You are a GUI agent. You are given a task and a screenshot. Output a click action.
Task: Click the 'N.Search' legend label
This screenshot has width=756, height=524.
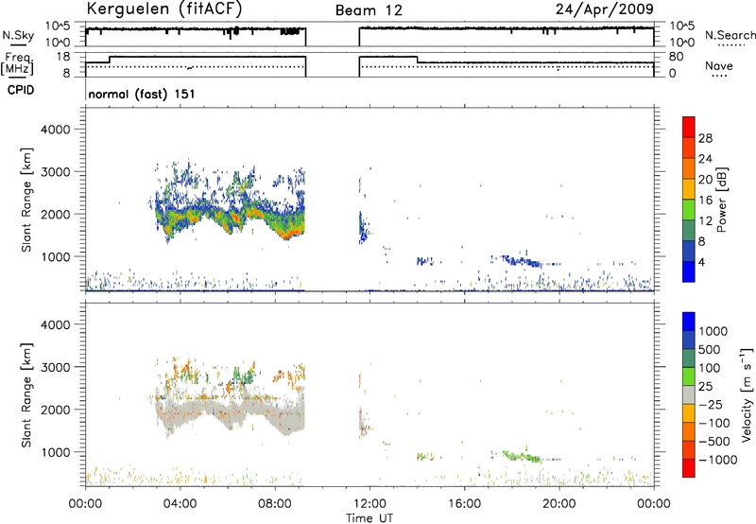(x=730, y=35)
